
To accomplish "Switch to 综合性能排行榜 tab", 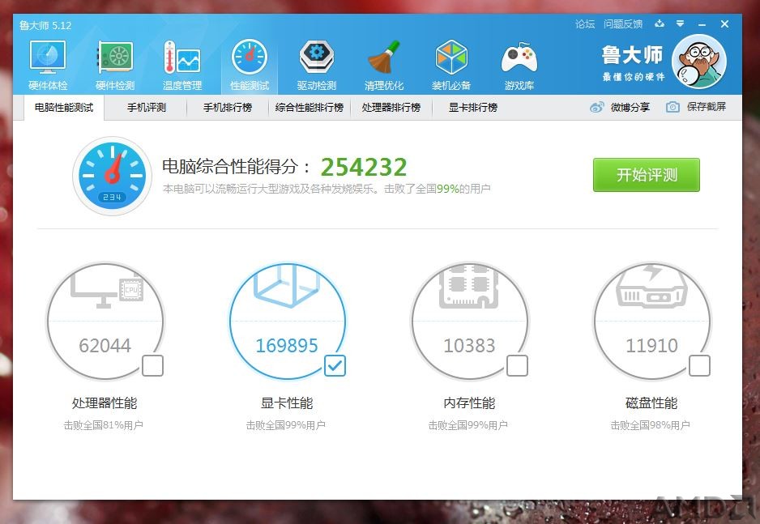I will pos(310,108).
